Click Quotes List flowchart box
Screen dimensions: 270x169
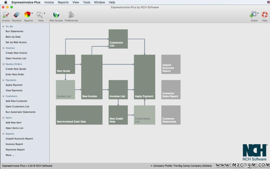click(65, 90)
